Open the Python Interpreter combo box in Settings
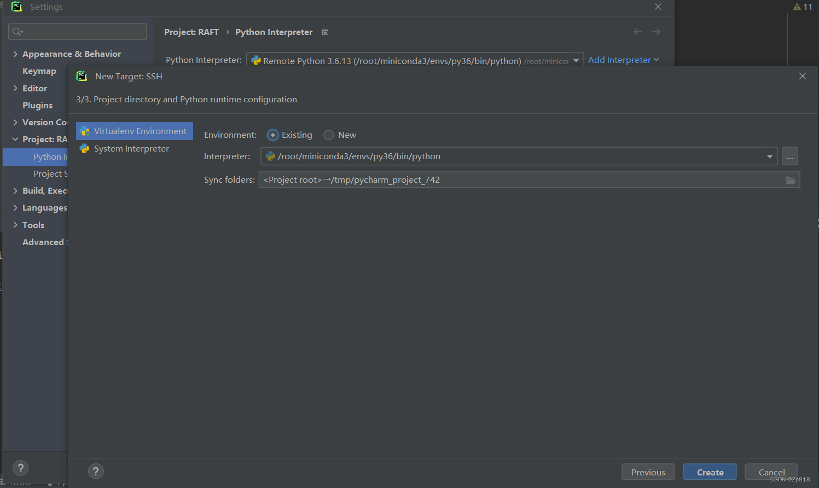The image size is (819, 488). [x=415, y=60]
